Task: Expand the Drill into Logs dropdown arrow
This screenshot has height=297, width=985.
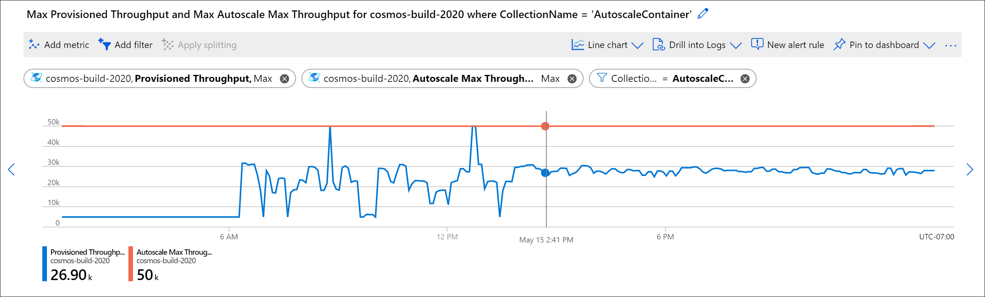Action: 737,46
